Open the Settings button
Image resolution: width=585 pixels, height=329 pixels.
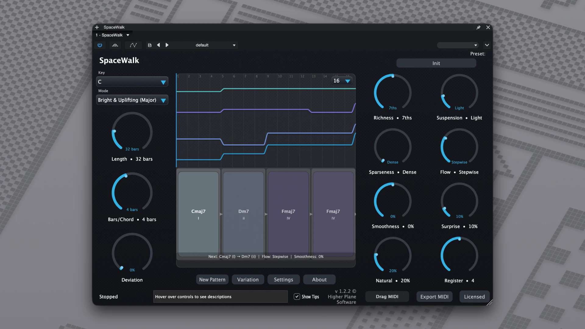284,280
